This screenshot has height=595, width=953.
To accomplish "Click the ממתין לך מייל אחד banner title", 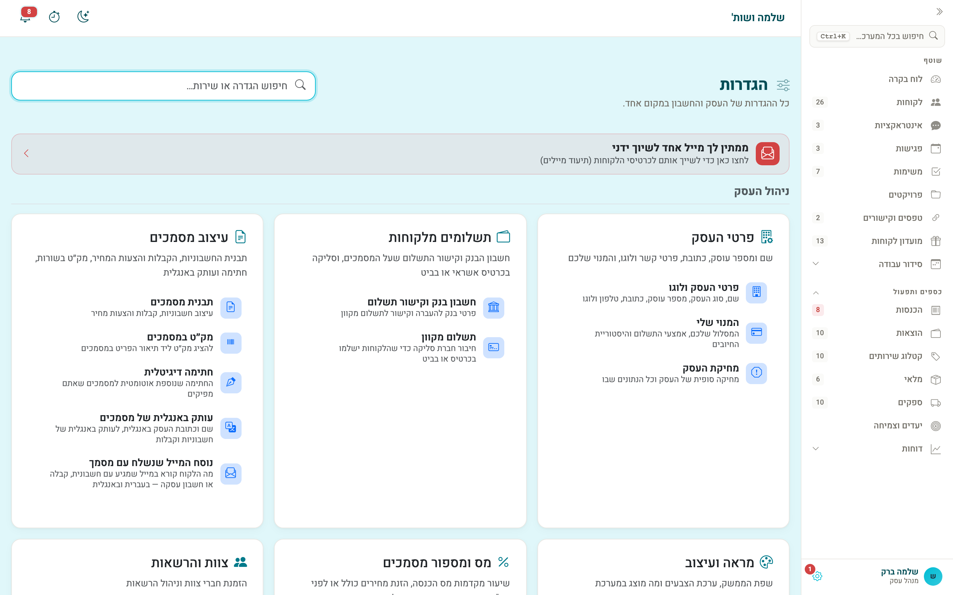I will [x=680, y=148].
